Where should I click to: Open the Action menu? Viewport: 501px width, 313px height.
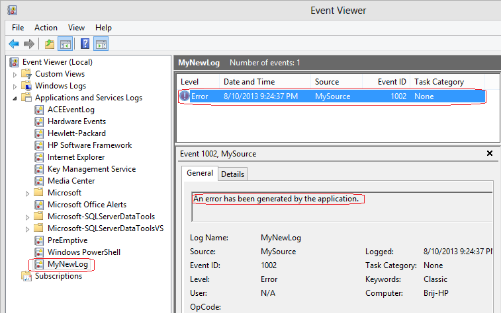point(46,28)
